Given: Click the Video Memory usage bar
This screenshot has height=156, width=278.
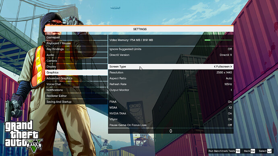Looking at the screenshot, I should (218, 40).
